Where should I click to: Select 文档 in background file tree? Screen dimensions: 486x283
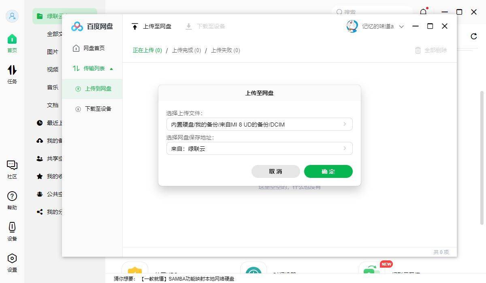click(x=53, y=105)
